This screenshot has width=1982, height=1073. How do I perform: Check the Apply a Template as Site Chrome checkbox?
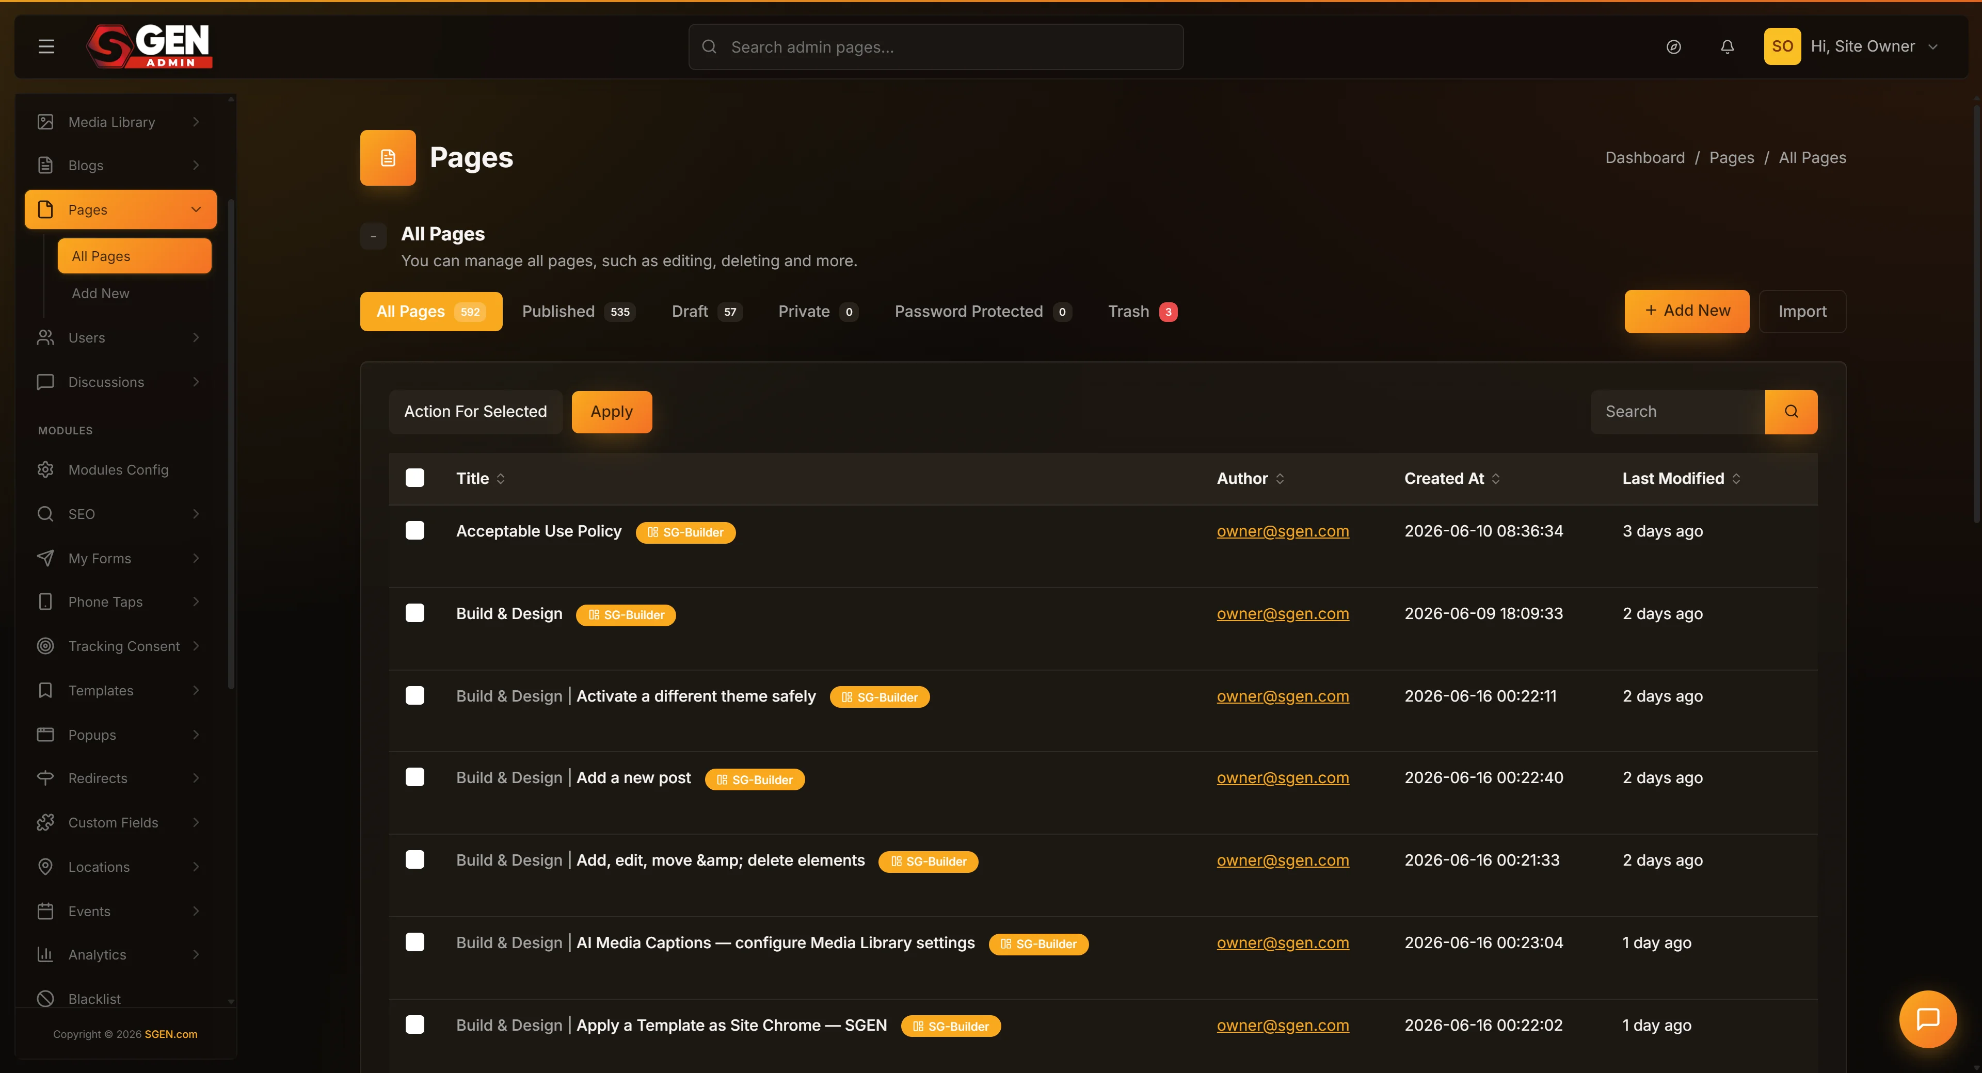414,1025
